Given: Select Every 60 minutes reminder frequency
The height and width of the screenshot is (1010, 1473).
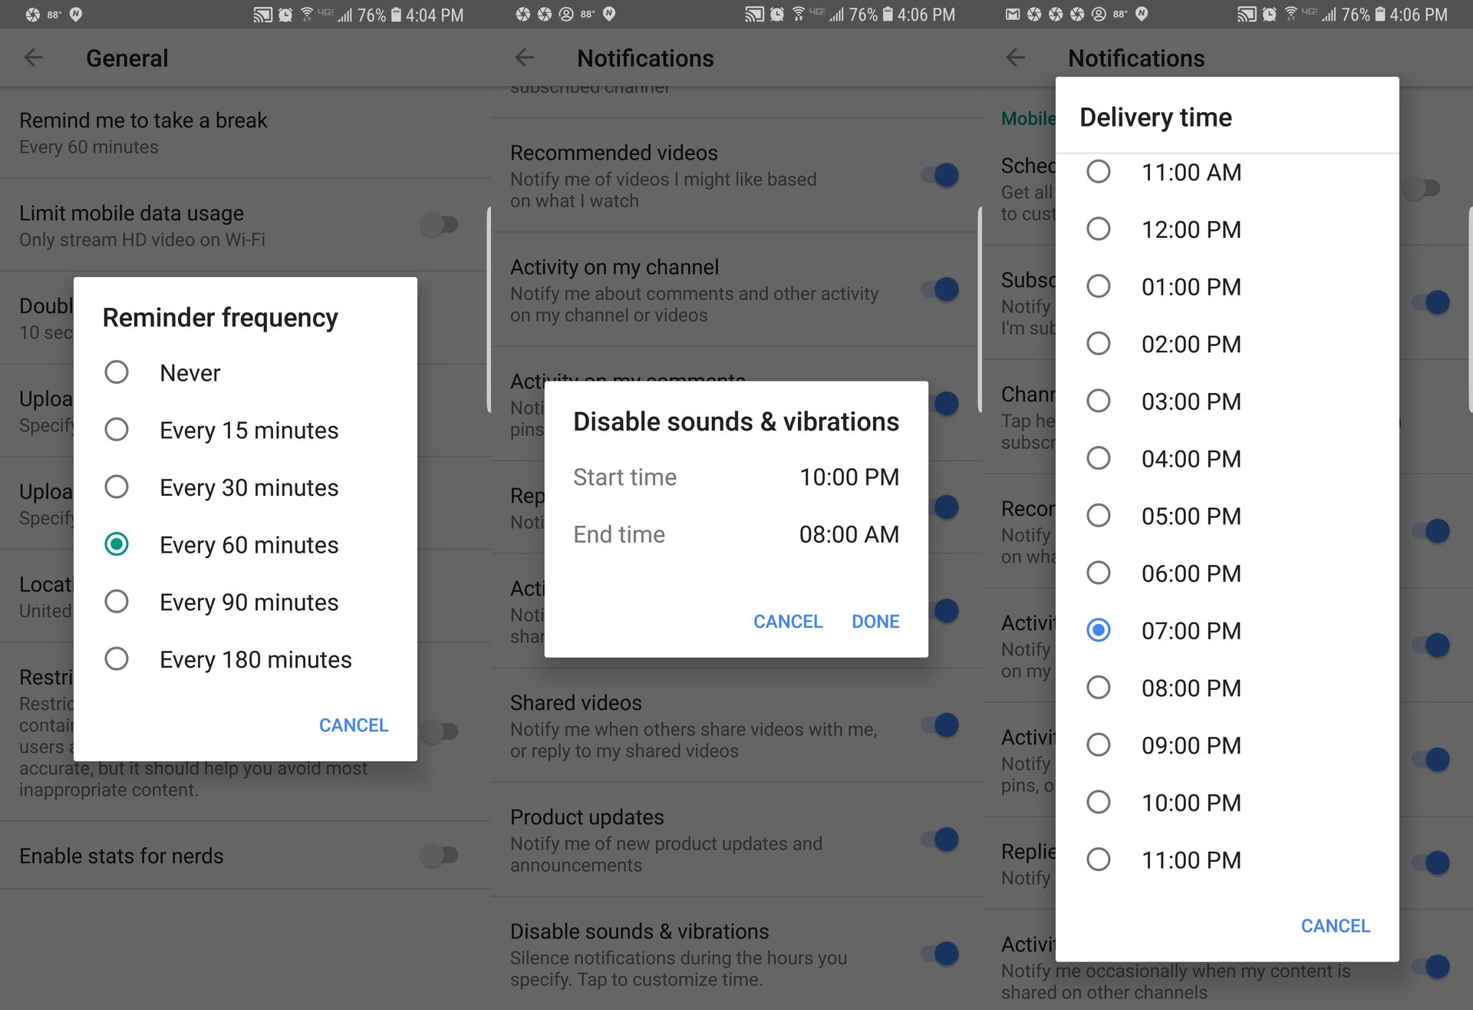Looking at the screenshot, I should 115,546.
